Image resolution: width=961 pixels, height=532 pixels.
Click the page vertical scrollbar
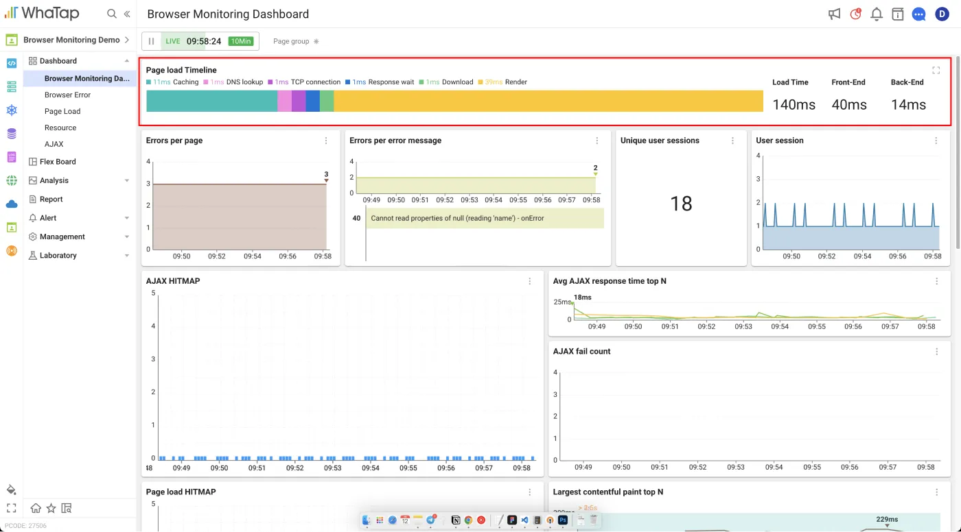958,151
